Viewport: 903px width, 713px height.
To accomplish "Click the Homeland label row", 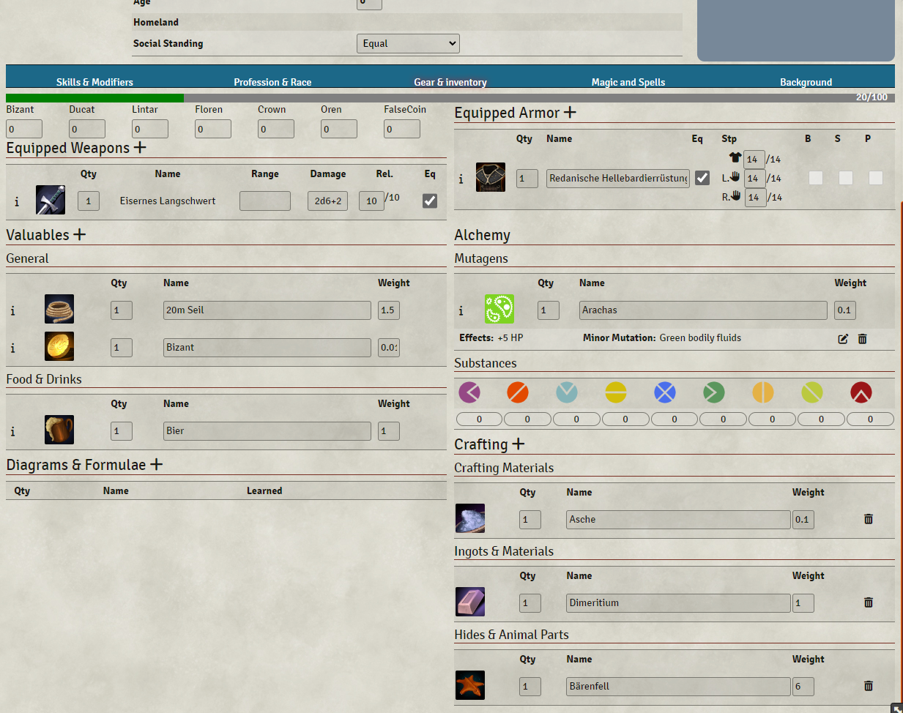I will coord(407,22).
